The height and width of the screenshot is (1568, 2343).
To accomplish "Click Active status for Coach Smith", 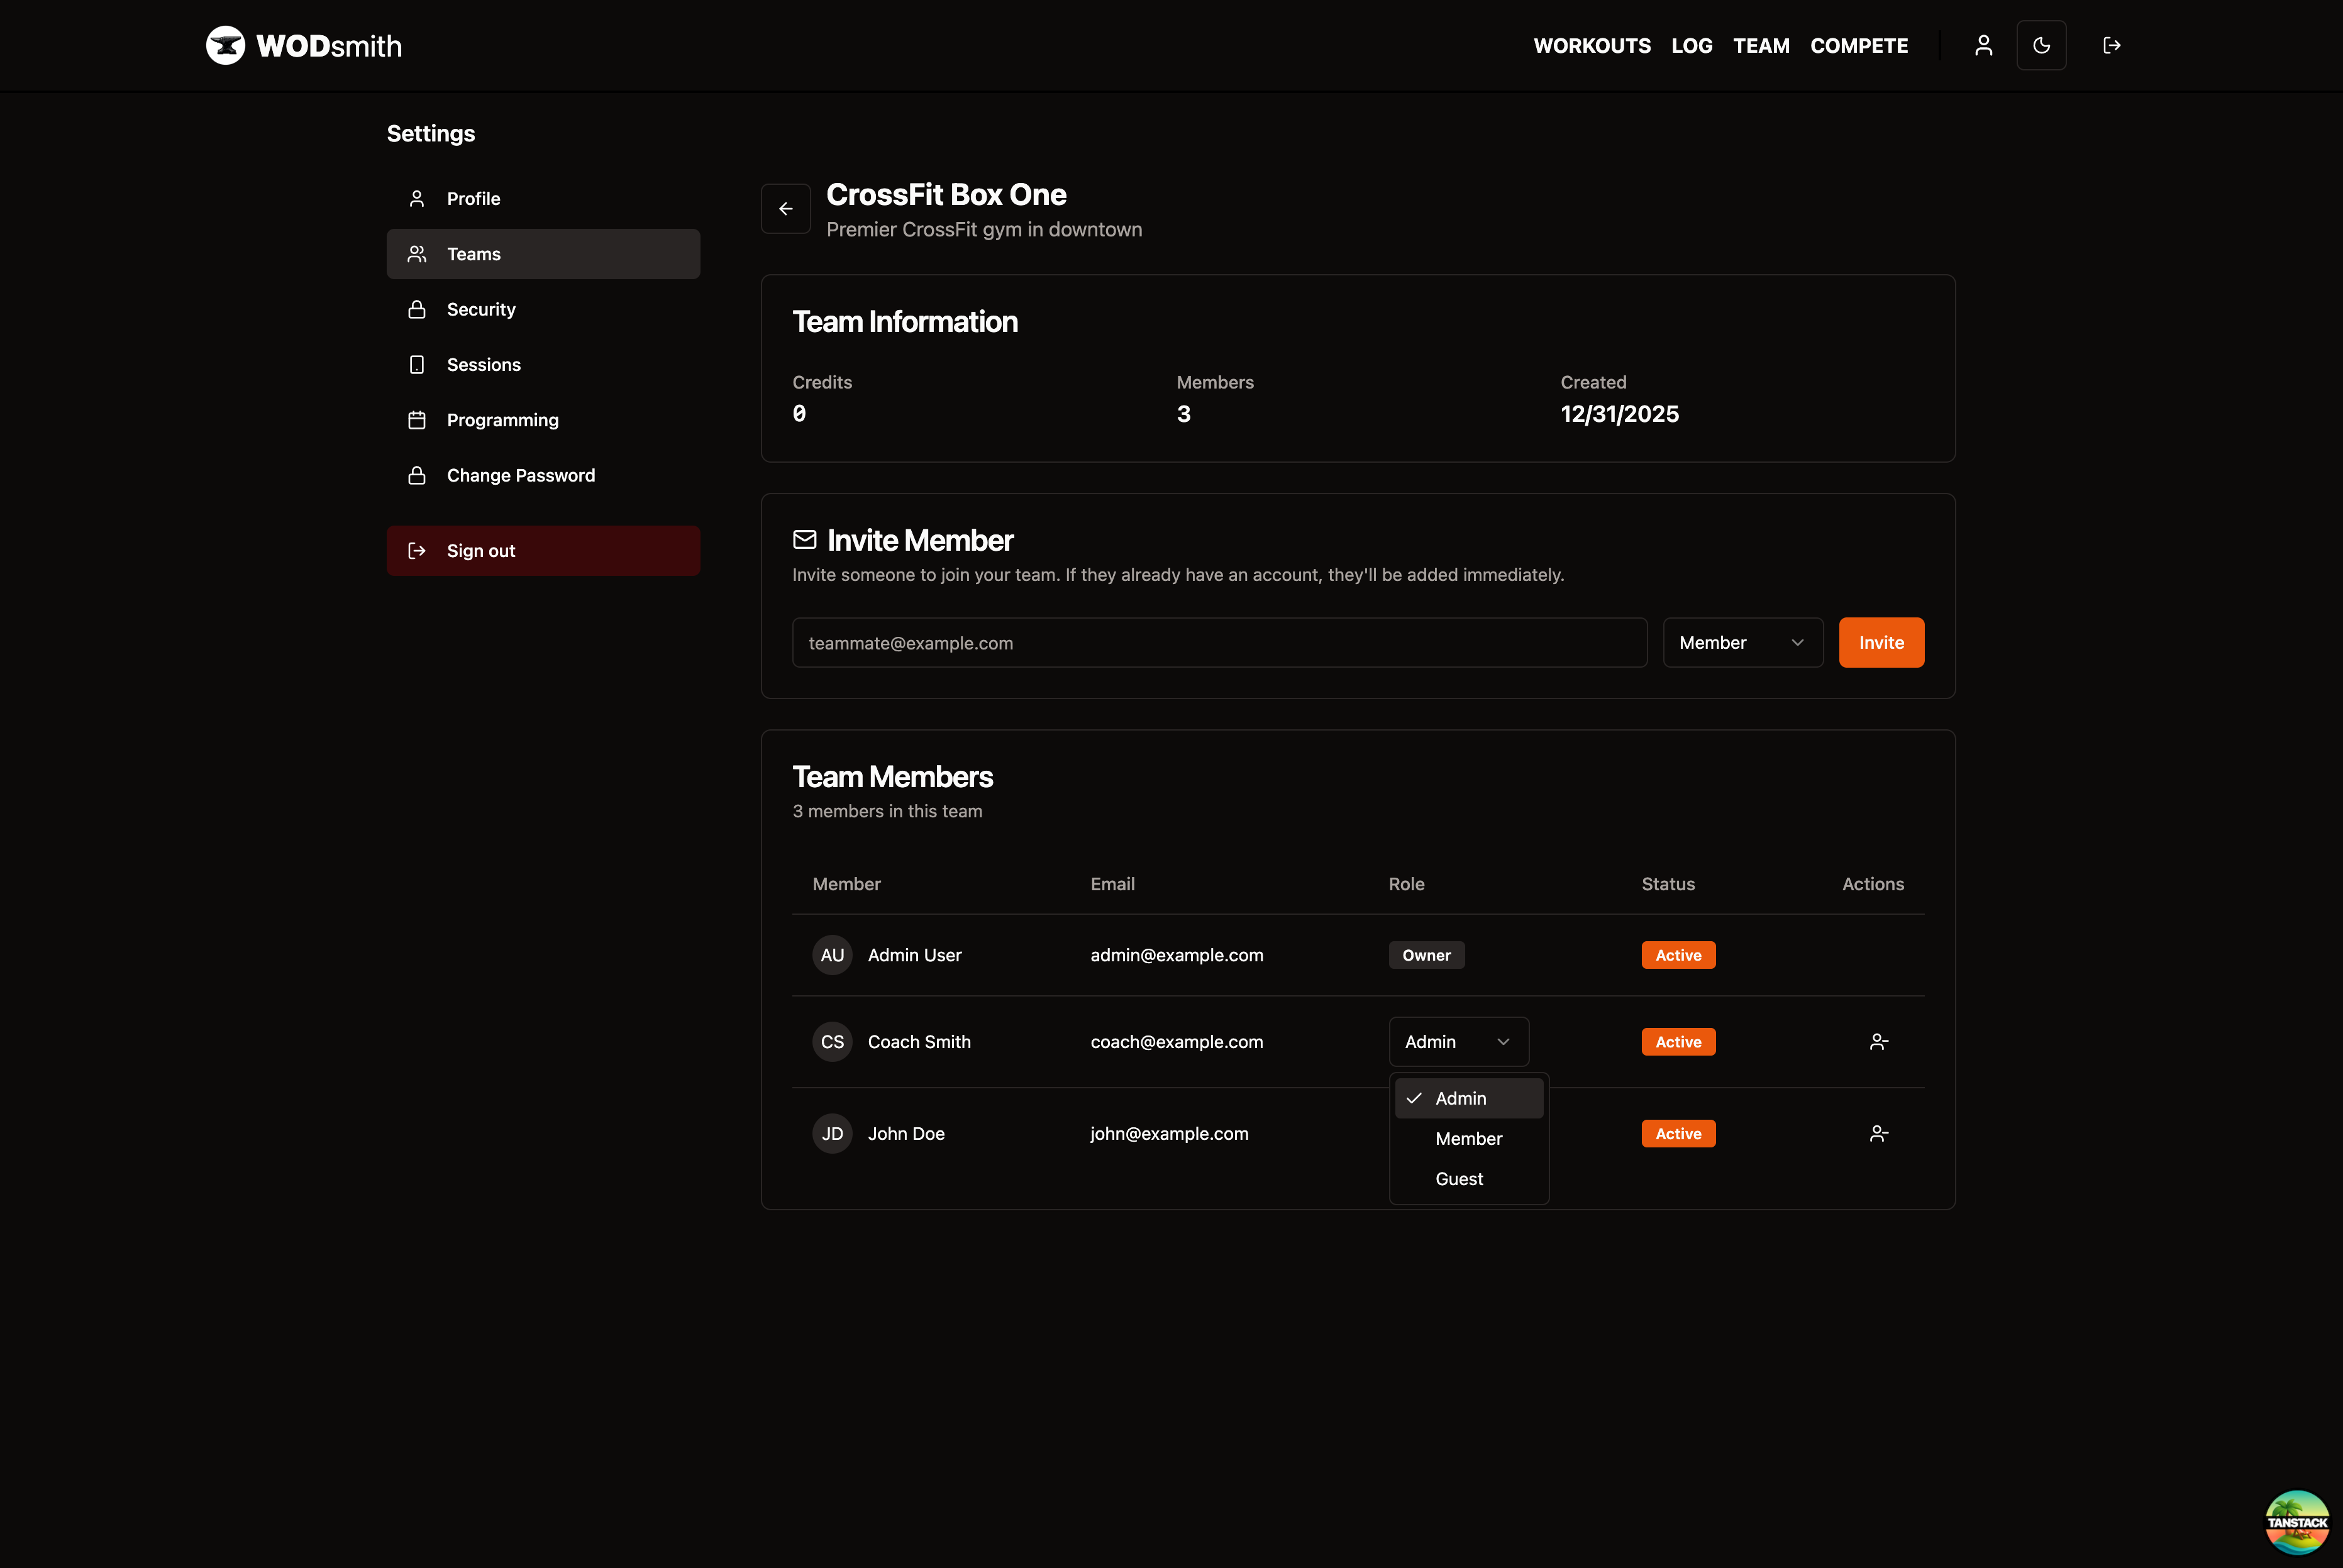I will (x=1678, y=1042).
